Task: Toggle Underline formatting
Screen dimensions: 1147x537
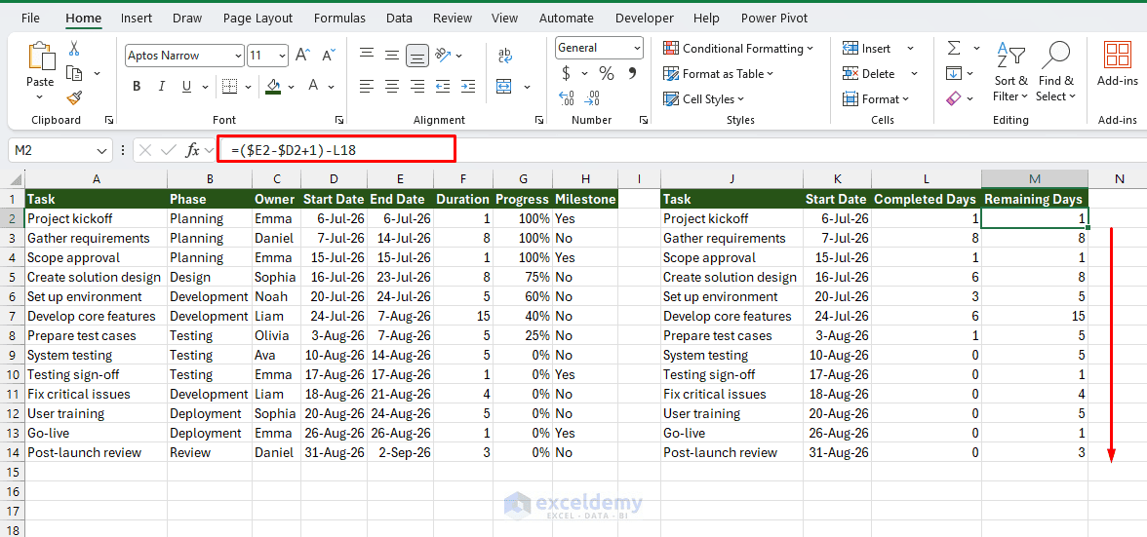Action: tap(185, 87)
